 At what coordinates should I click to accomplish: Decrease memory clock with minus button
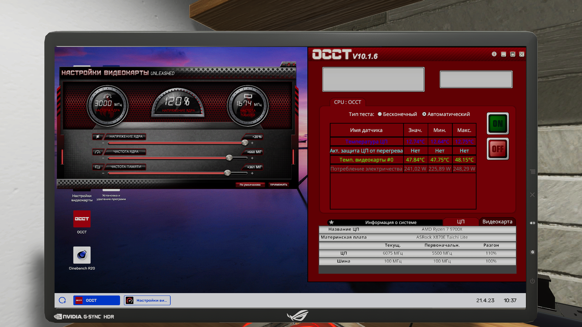pyautogui.click(x=103, y=173)
